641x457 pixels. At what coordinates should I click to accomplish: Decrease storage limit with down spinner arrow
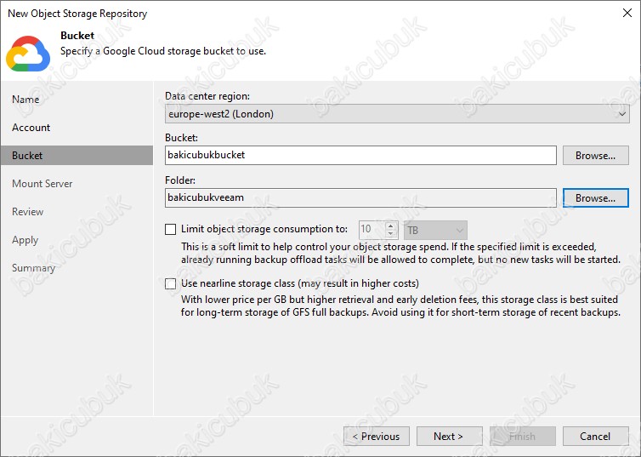(x=391, y=234)
